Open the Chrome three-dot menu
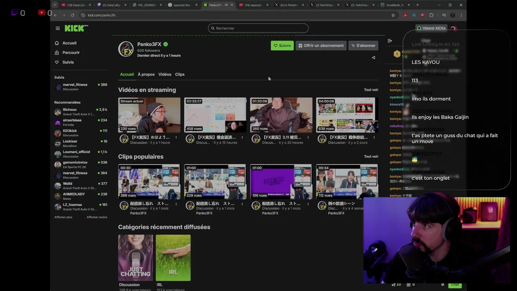 click(461, 15)
